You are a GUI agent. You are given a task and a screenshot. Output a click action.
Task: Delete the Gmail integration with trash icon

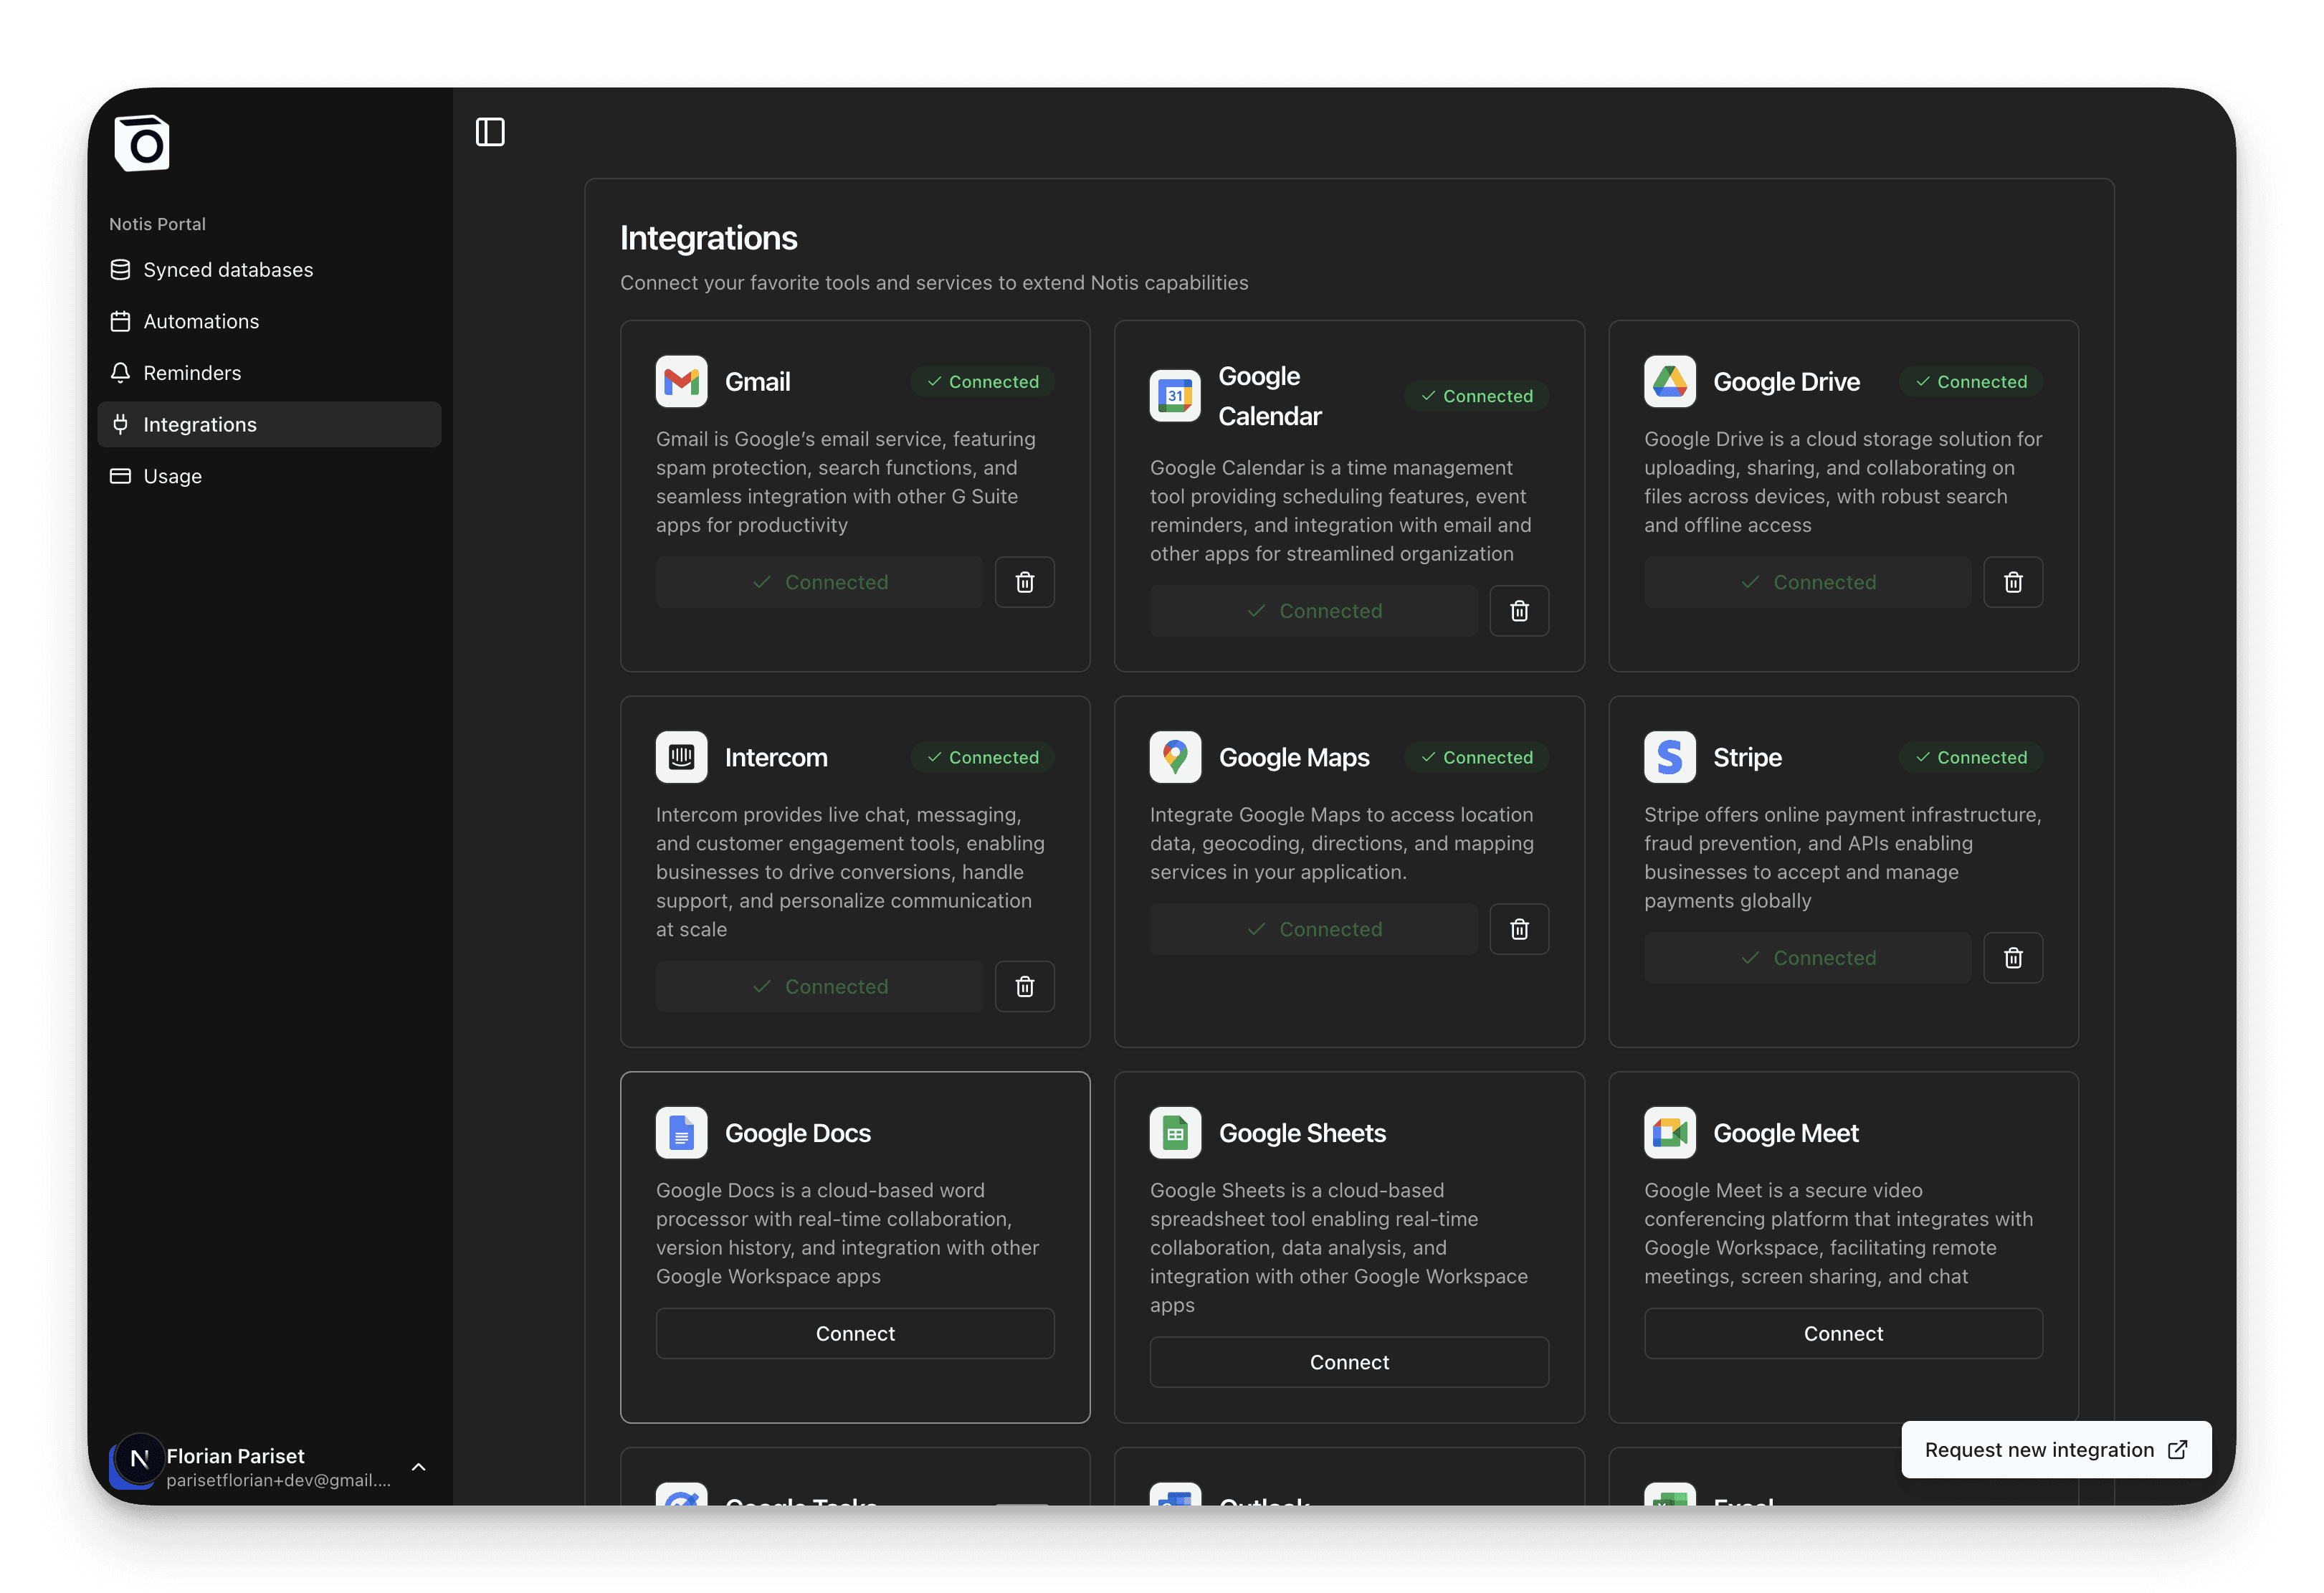click(x=1024, y=582)
